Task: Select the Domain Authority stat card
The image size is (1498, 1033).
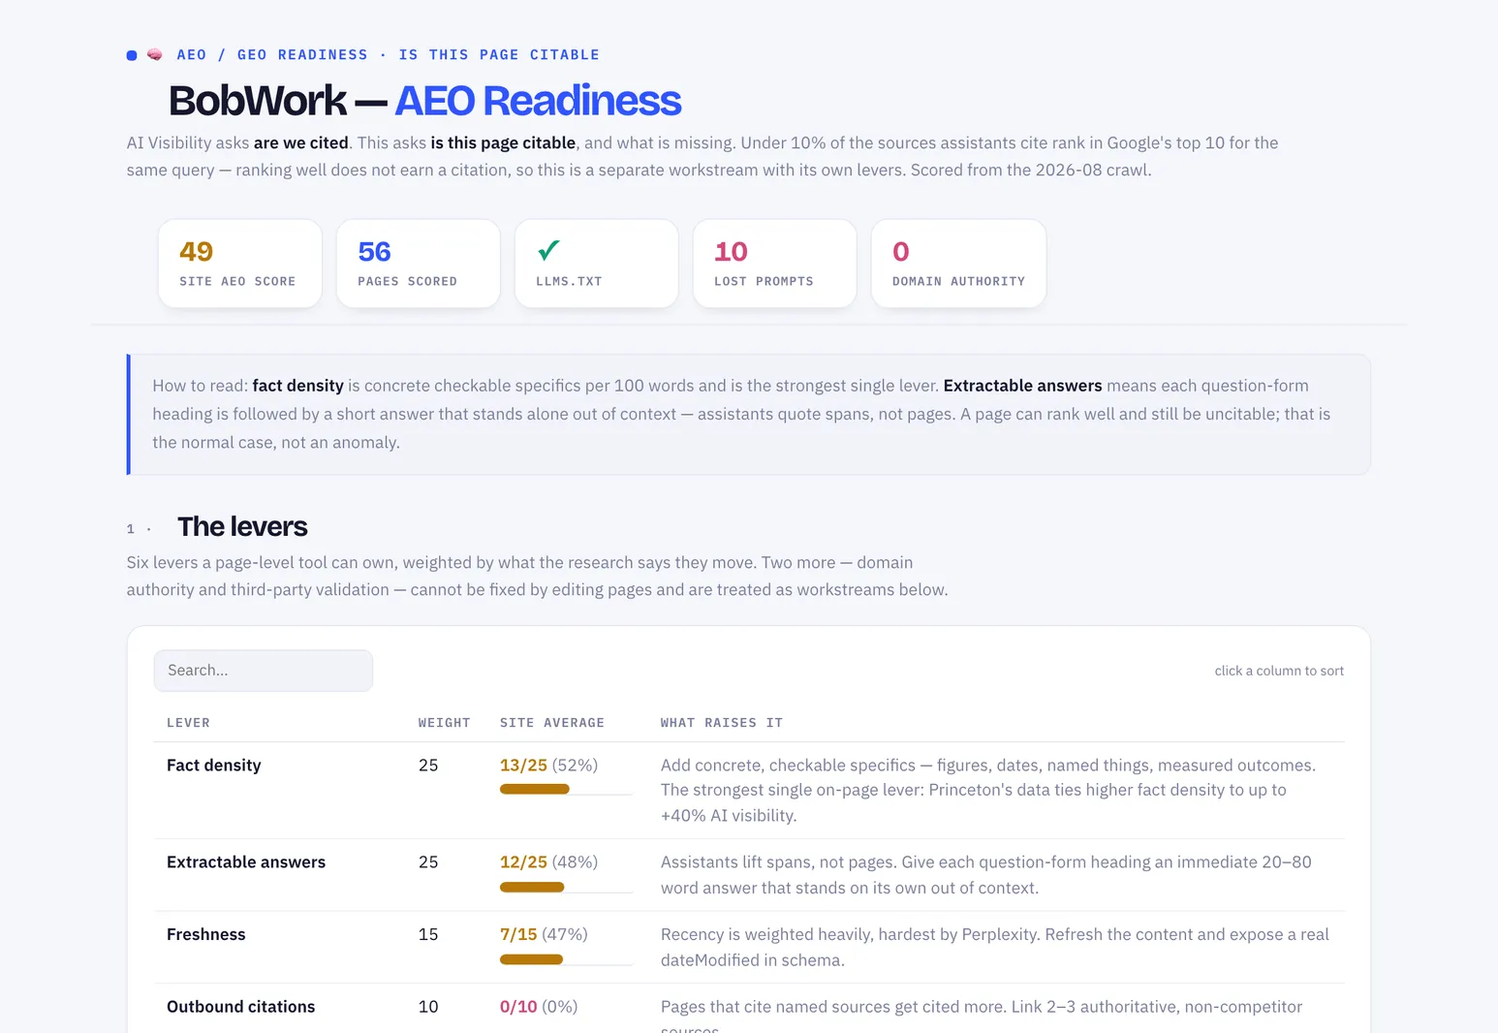Action: pos(959,264)
